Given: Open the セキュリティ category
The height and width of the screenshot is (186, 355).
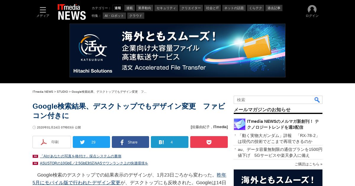Looking at the screenshot, I should (166, 8).
